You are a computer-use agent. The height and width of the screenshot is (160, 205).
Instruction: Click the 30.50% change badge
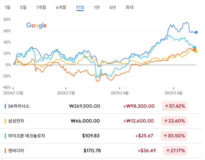pyautogui.click(x=174, y=136)
